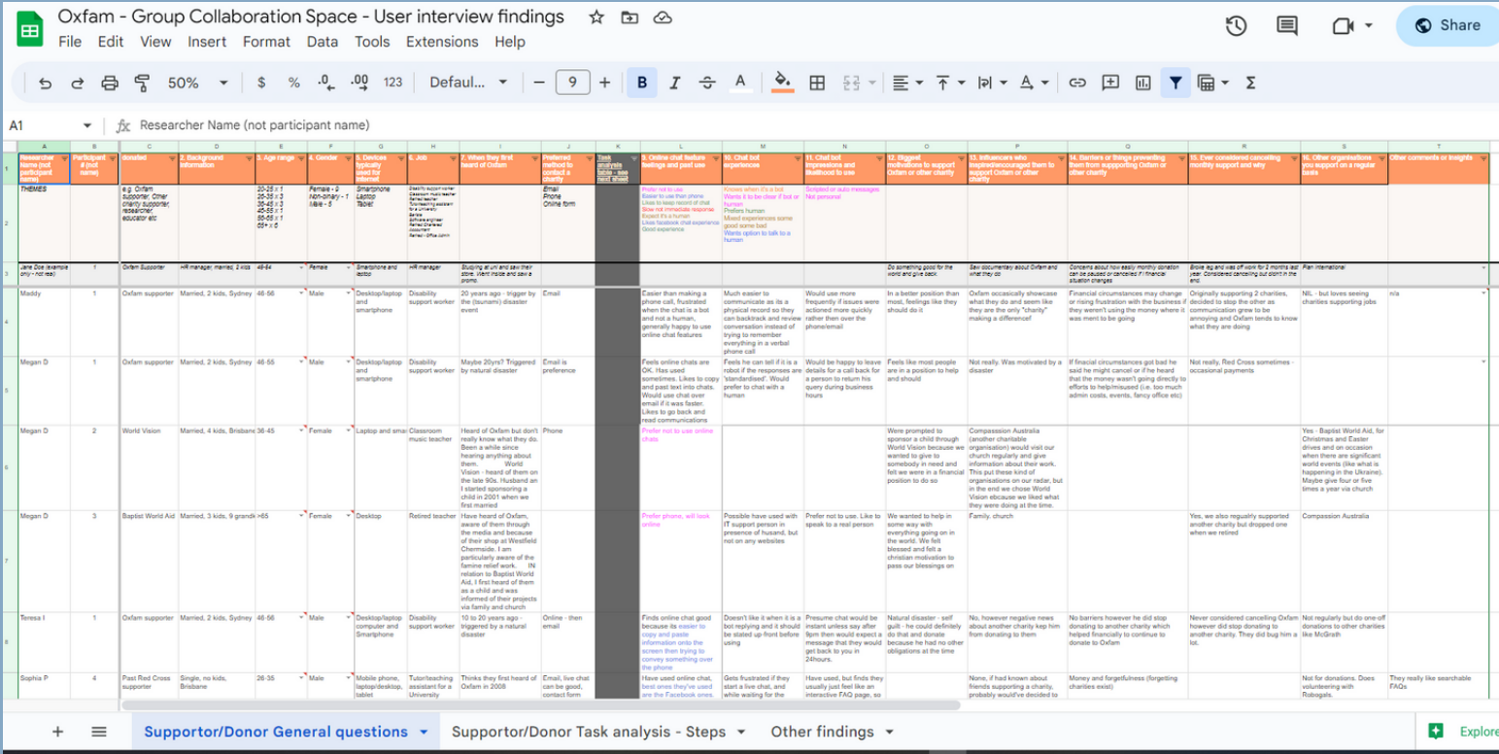Open Supportor/Donor General questions tab menu arrow

pos(424,732)
